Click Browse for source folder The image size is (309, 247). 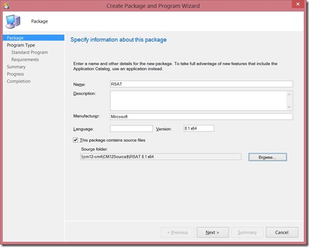(267, 157)
